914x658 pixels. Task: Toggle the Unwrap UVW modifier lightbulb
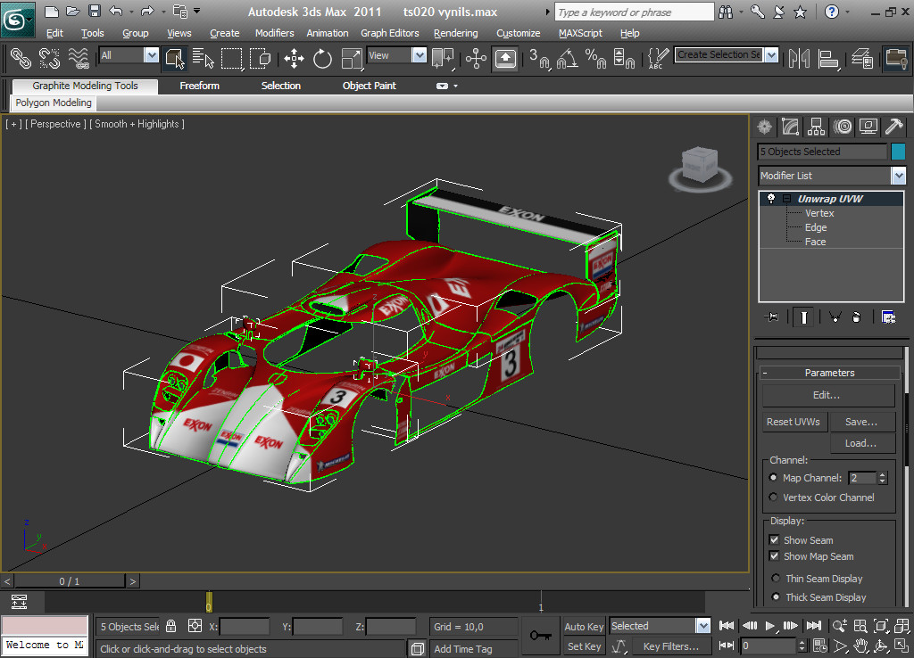[x=770, y=199]
